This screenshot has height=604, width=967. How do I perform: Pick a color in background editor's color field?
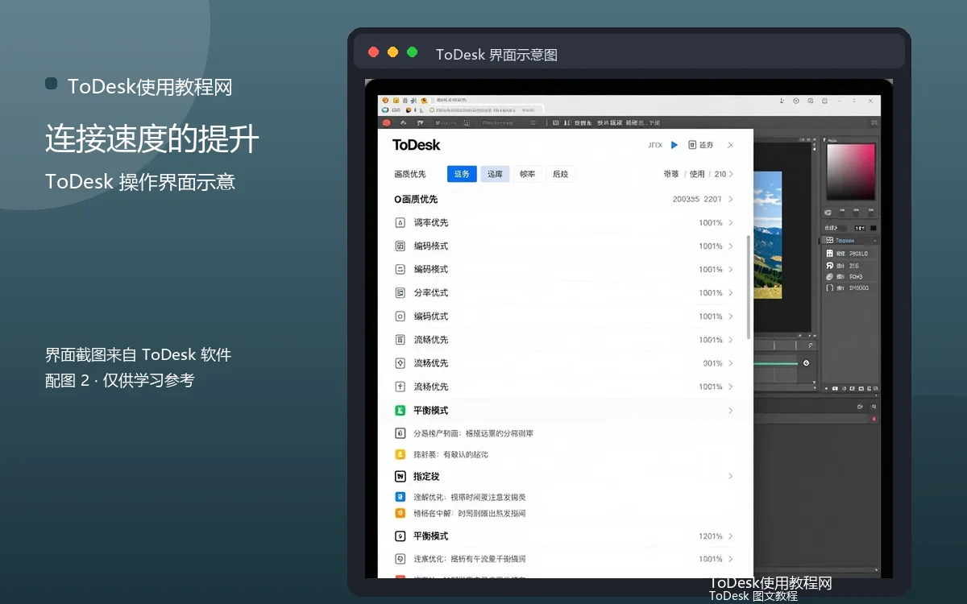pos(851,172)
